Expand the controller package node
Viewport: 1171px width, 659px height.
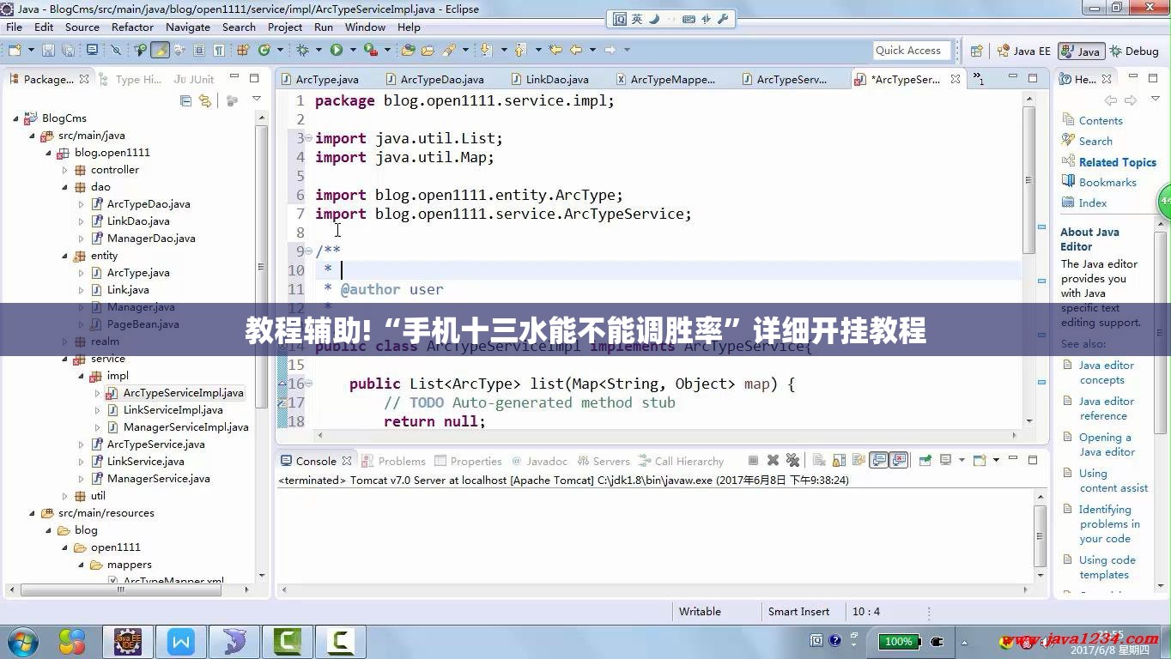(64, 170)
